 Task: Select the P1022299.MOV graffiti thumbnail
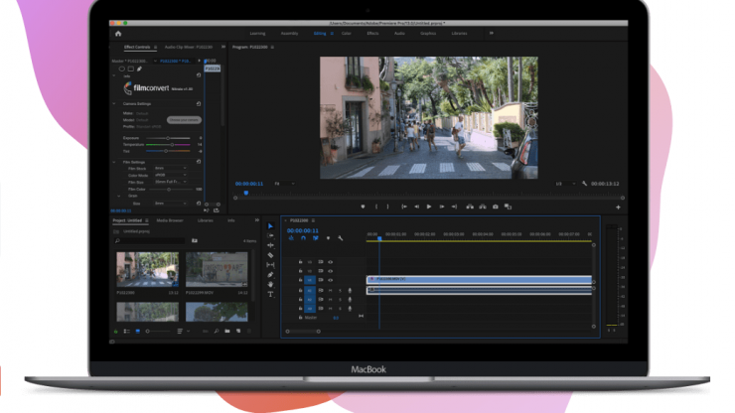tap(216, 269)
